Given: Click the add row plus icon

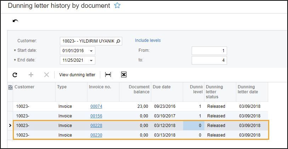Looking at the screenshot, I should pyautogui.click(x=30, y=74).
